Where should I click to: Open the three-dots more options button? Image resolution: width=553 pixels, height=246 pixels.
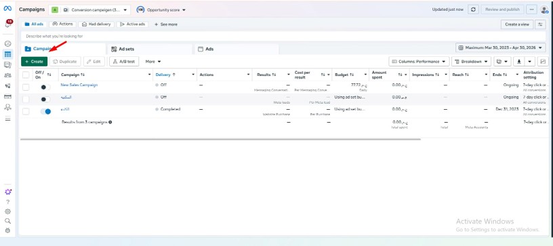click(x=531, y=9)
